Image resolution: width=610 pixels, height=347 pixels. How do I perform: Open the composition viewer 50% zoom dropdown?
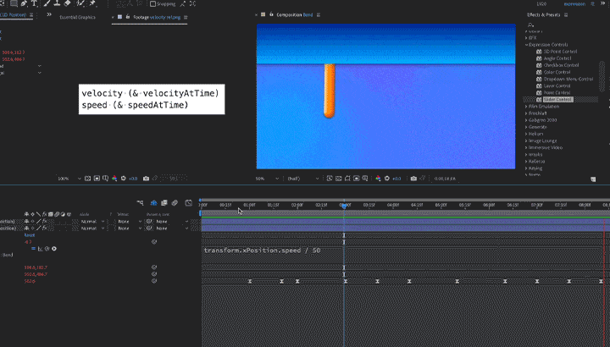point(267,179)
